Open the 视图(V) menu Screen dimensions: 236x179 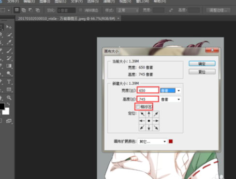[x=125, y=1]
